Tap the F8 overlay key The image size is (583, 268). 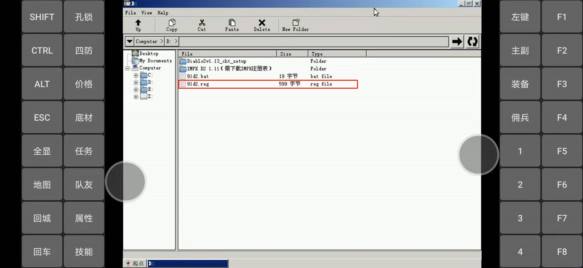(562, 252)
